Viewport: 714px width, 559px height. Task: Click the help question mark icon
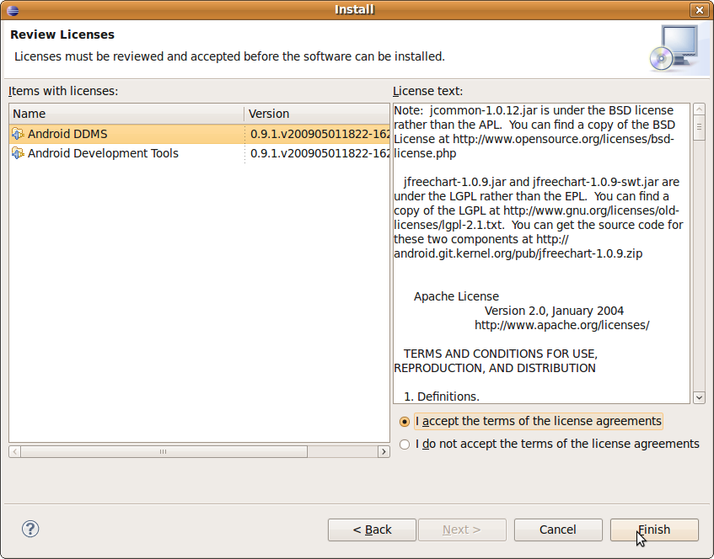tap(30, 529)
